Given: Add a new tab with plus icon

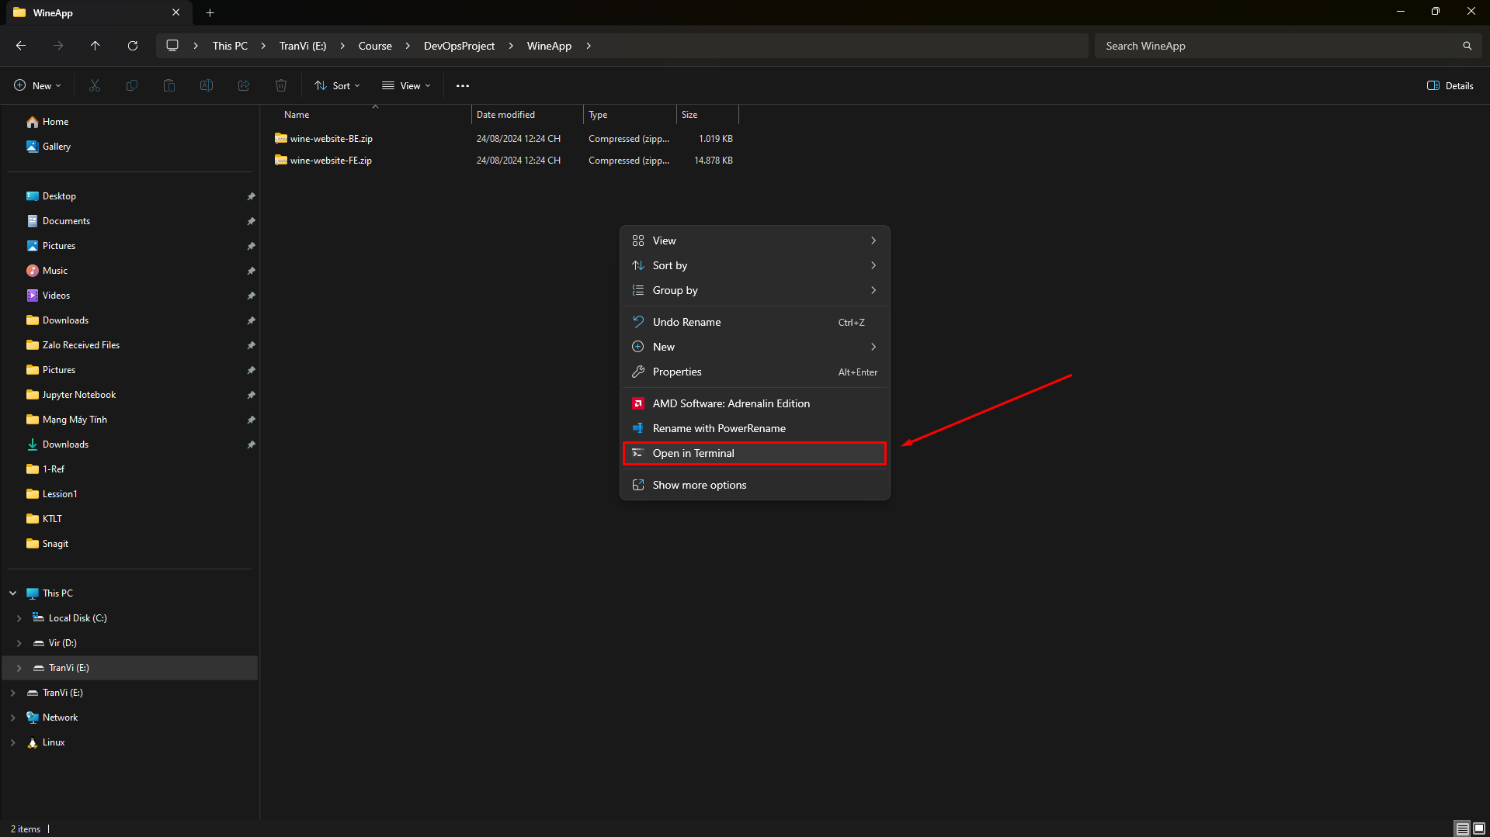Looking at the screenshot, I should (x=210, y=12).
